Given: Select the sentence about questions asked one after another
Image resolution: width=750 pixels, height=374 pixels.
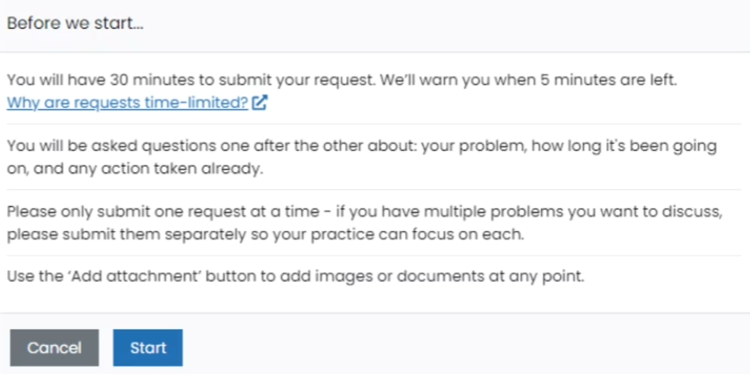Looking at the screenshot, I should pyautogui.click(x=361, y=157).
